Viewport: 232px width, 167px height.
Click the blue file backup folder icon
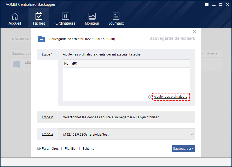(x=42, y=39)
